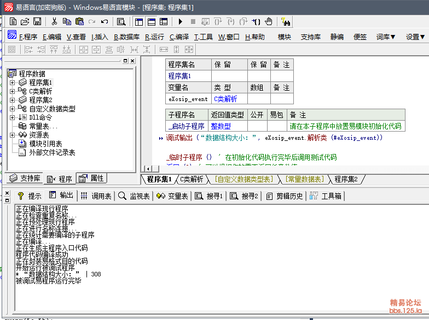Open the 监视表 tab
The width and height of the screenshot is (429, 320).
pos(134,195)
